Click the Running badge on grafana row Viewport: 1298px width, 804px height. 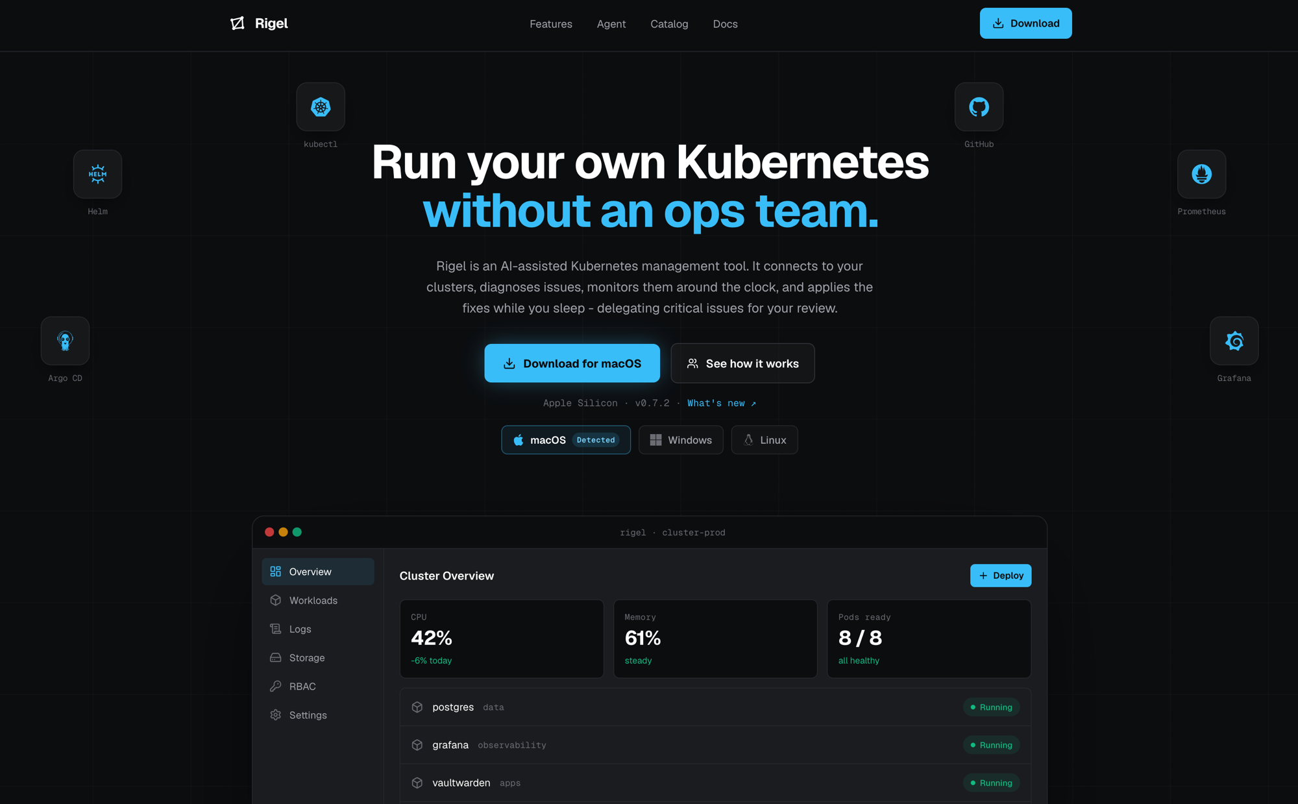coord(991,745)
